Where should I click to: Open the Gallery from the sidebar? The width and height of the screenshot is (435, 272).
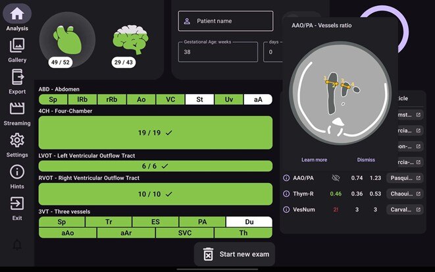17,49
